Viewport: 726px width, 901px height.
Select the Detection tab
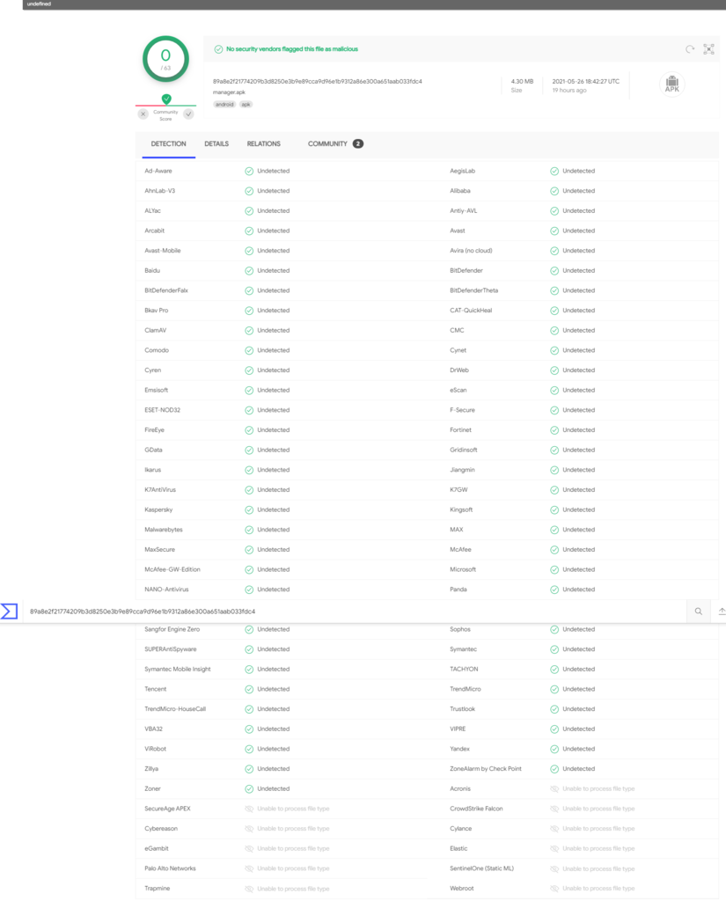pos(168,143)
